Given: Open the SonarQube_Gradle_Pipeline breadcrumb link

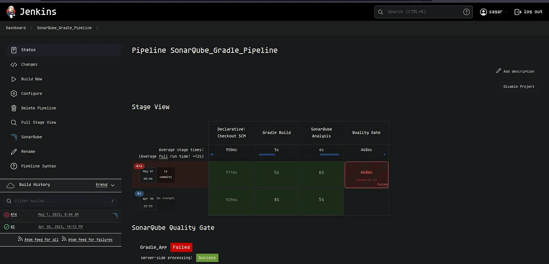Looking at the screenshot, I should pyautogui.click(x=64, y=28).
